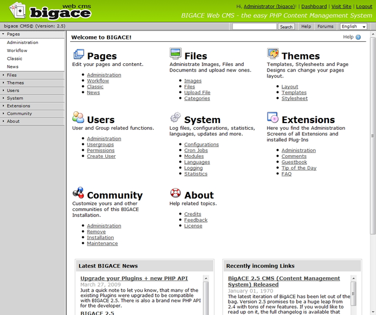This screenshot has height=315, width=376.
Task: Open Cron Jobs link under System
Action: pos(196,151)
